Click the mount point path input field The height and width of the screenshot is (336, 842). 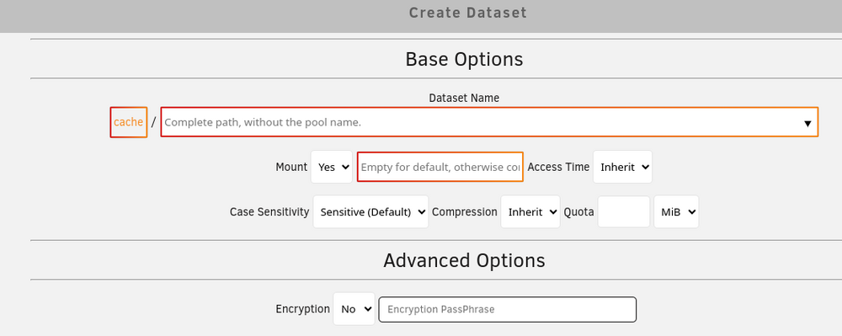pos(440,167)
